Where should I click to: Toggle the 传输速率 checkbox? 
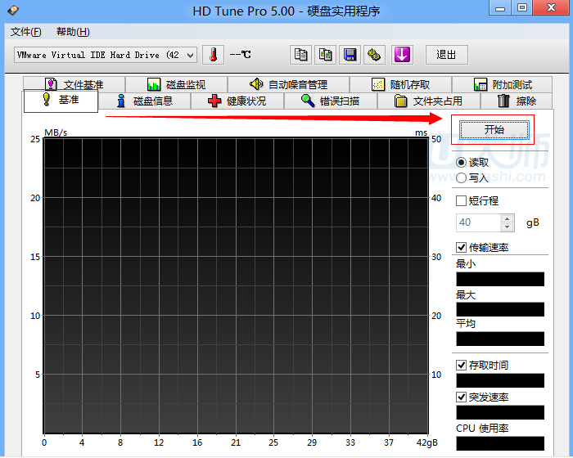point(462,247)
